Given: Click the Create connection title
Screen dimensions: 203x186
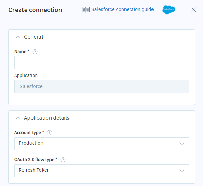Looking at the screenshot, I should click(35, 10).
